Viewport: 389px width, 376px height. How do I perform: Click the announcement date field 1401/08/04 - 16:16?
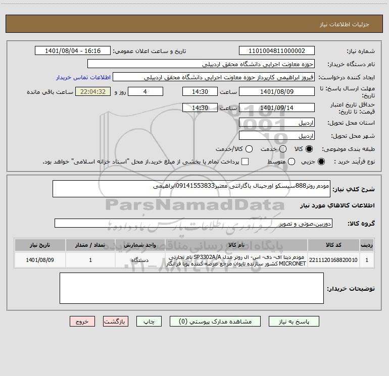click(x=73, y=51)
